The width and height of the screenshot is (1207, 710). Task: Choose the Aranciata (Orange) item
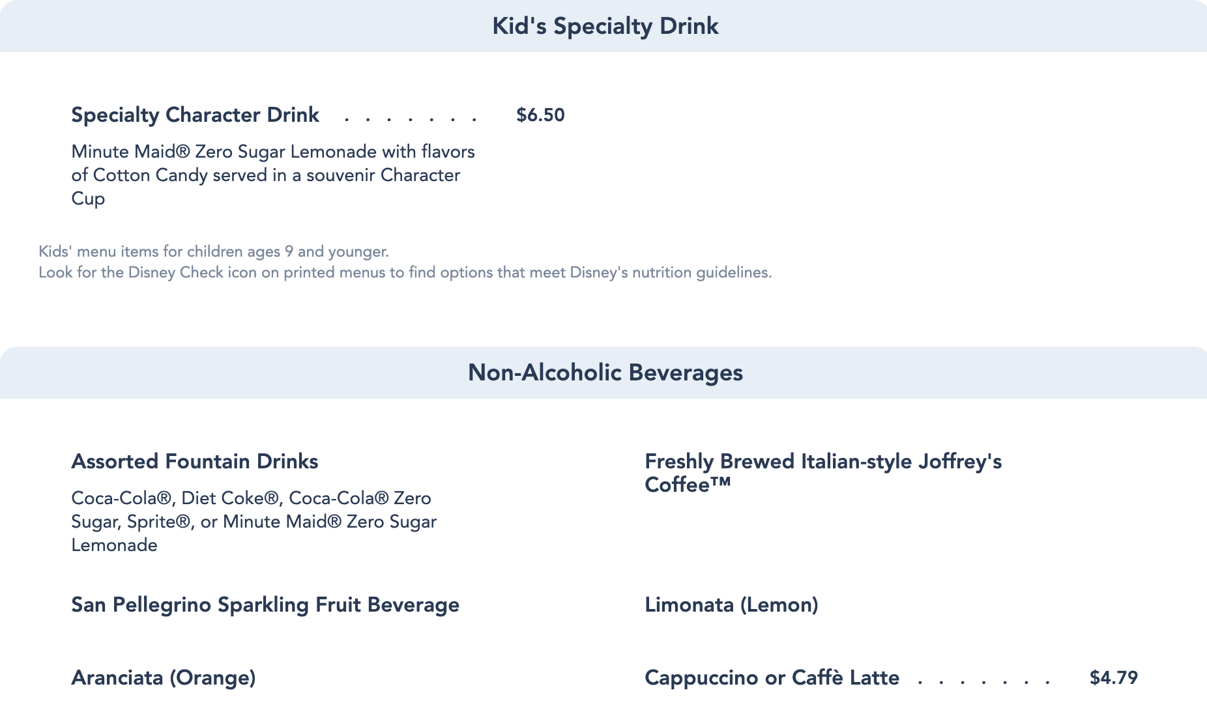[x=163, y=677]
